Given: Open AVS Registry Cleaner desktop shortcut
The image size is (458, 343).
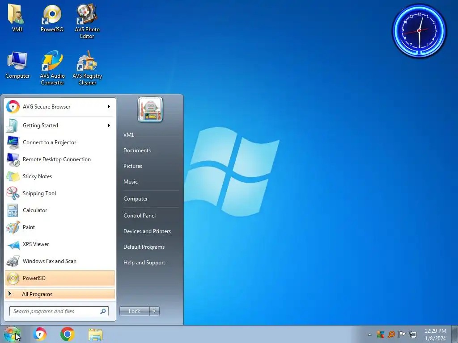Looking at the screenshot, I should (x=87, y=68).
